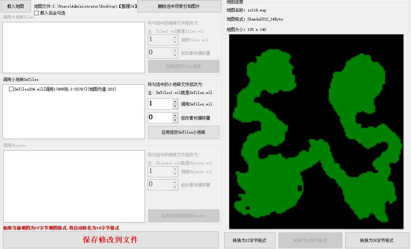Click the 调用SmTiles.wil number input field
The image size is (411, 249).
pyautogui.click(x=160, y=104)
